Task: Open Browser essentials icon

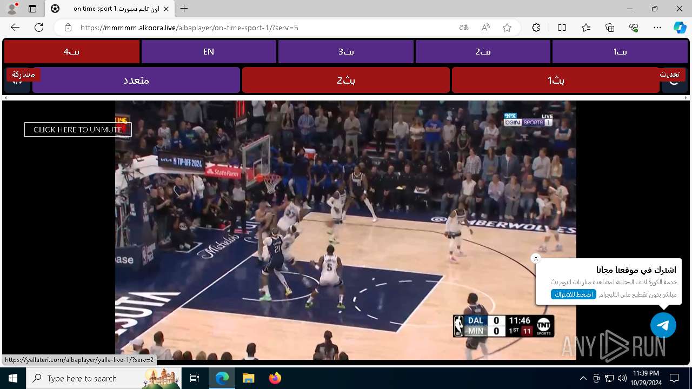Action: 634,28
